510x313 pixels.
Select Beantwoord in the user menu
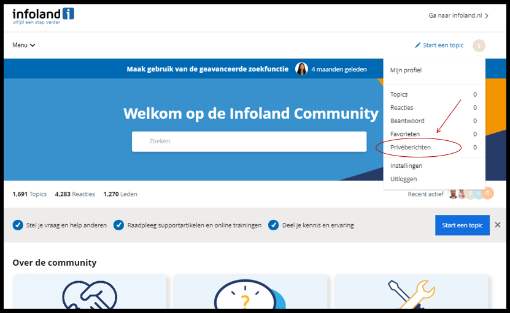coord(433,121)
